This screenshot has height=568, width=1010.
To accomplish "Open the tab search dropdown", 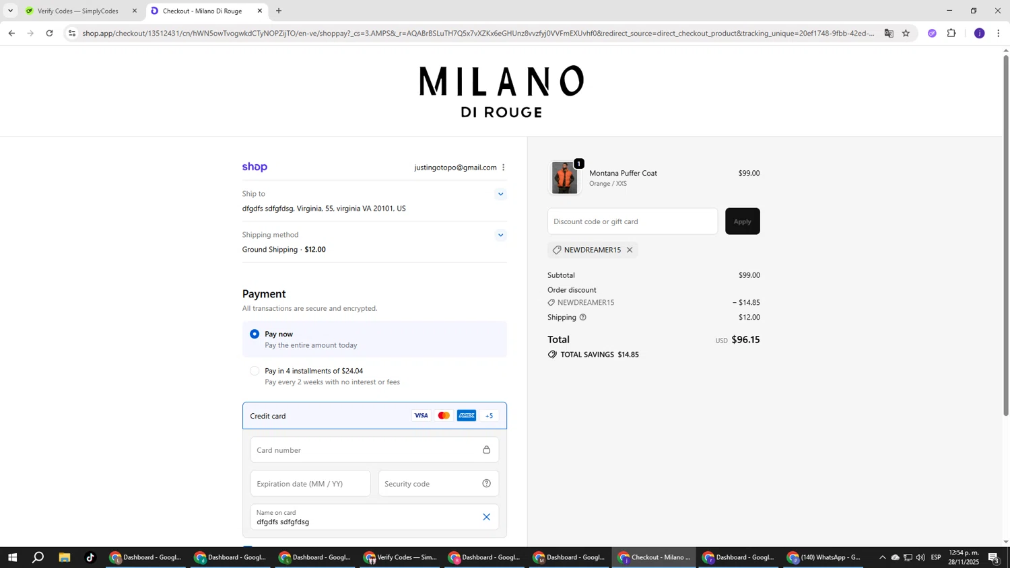I will point(10,11).
